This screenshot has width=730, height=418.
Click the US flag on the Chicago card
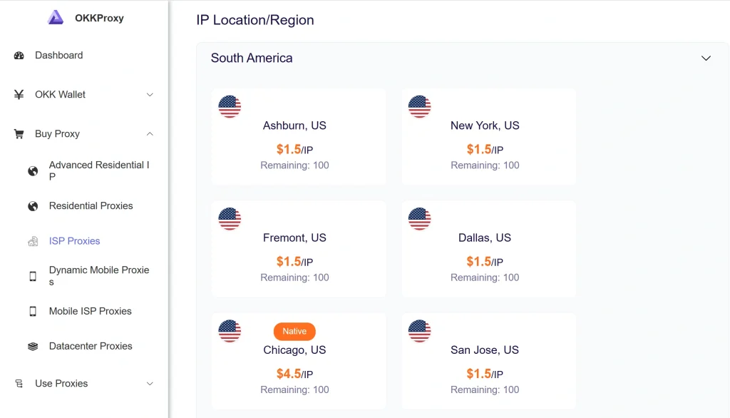coord(230,331)
